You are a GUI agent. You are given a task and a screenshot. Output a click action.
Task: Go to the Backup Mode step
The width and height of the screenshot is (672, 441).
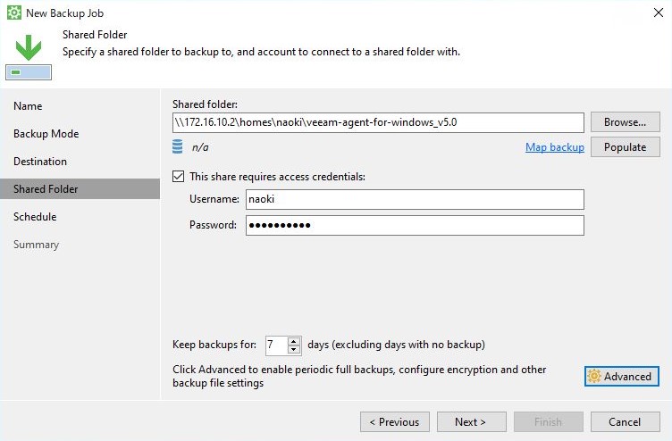[x=46, y=134]
